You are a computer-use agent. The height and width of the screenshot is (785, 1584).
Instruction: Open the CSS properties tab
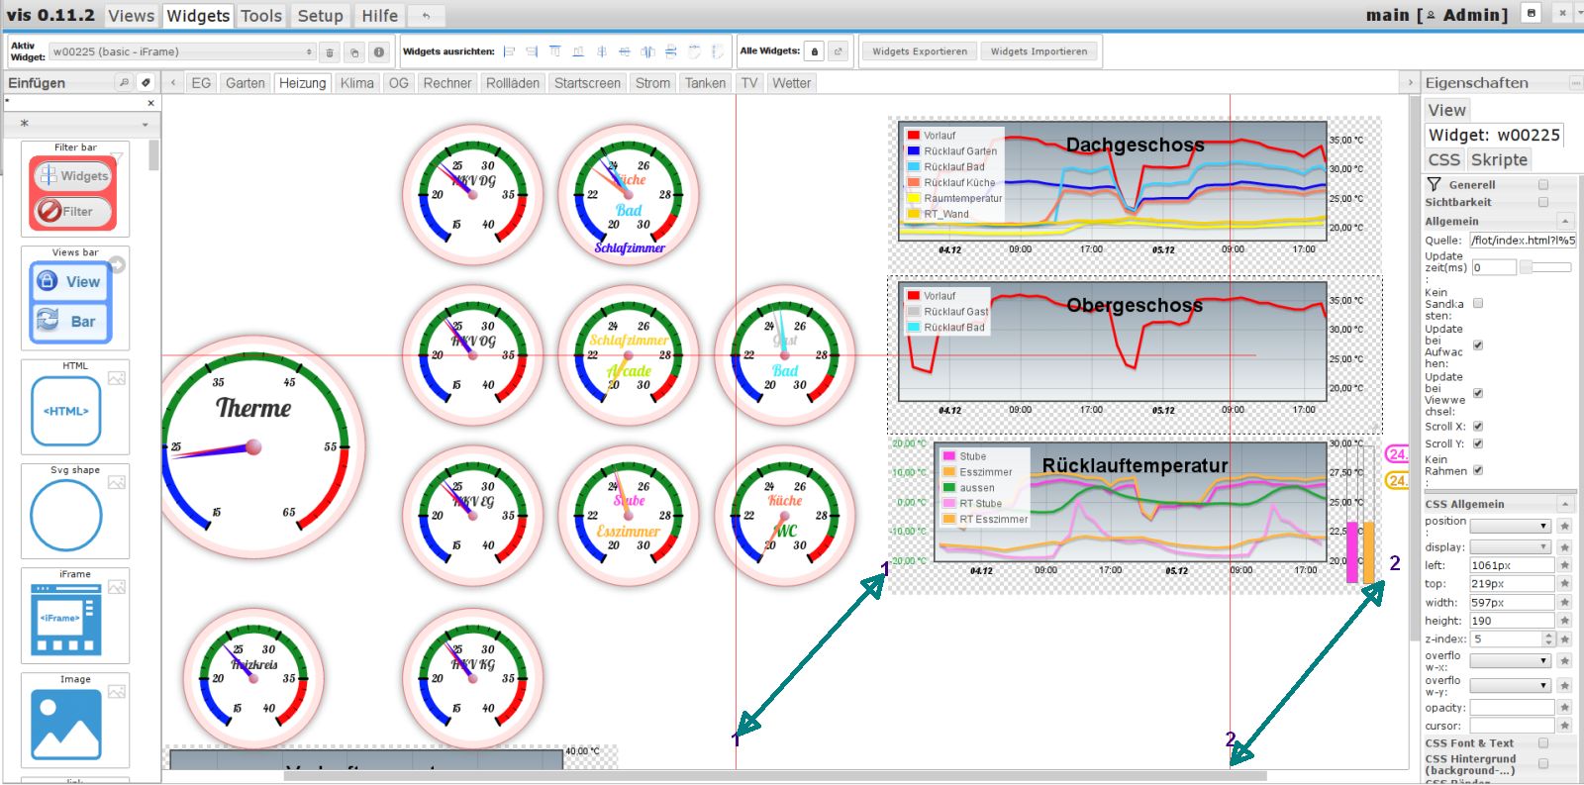coord(1443,159)
